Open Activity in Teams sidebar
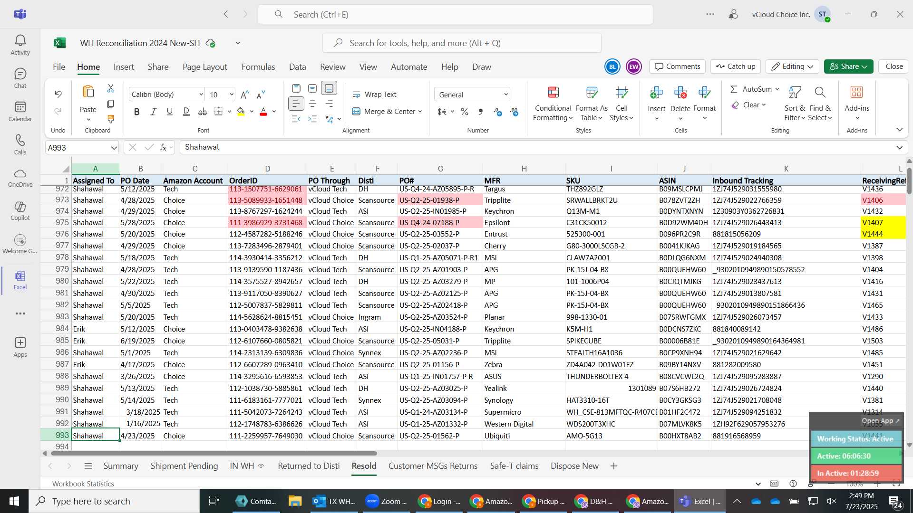This screenshot has width=913, height=513. [20, 45]
